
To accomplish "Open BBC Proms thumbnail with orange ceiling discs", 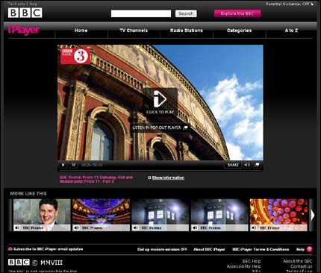I will tap(278, 215).
